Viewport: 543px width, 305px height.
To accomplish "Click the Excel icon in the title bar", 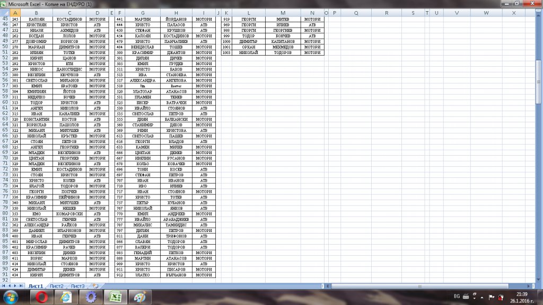I will (x=3, y=4).
